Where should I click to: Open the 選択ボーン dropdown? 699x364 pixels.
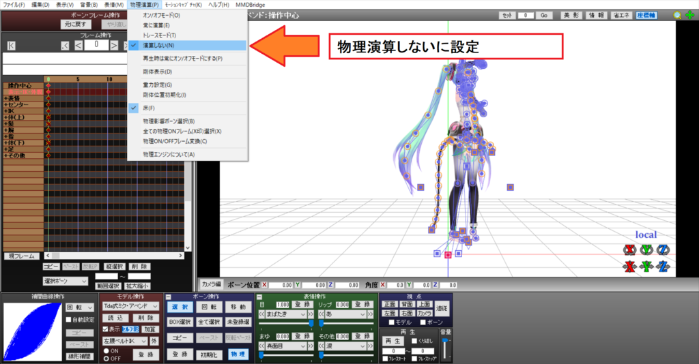[66, 282]
